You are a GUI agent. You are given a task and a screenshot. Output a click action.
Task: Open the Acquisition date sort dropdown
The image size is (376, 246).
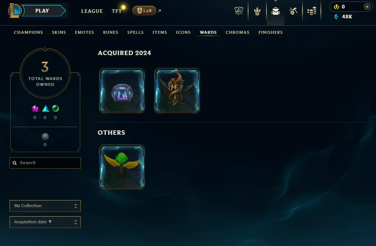coord(45,222)
